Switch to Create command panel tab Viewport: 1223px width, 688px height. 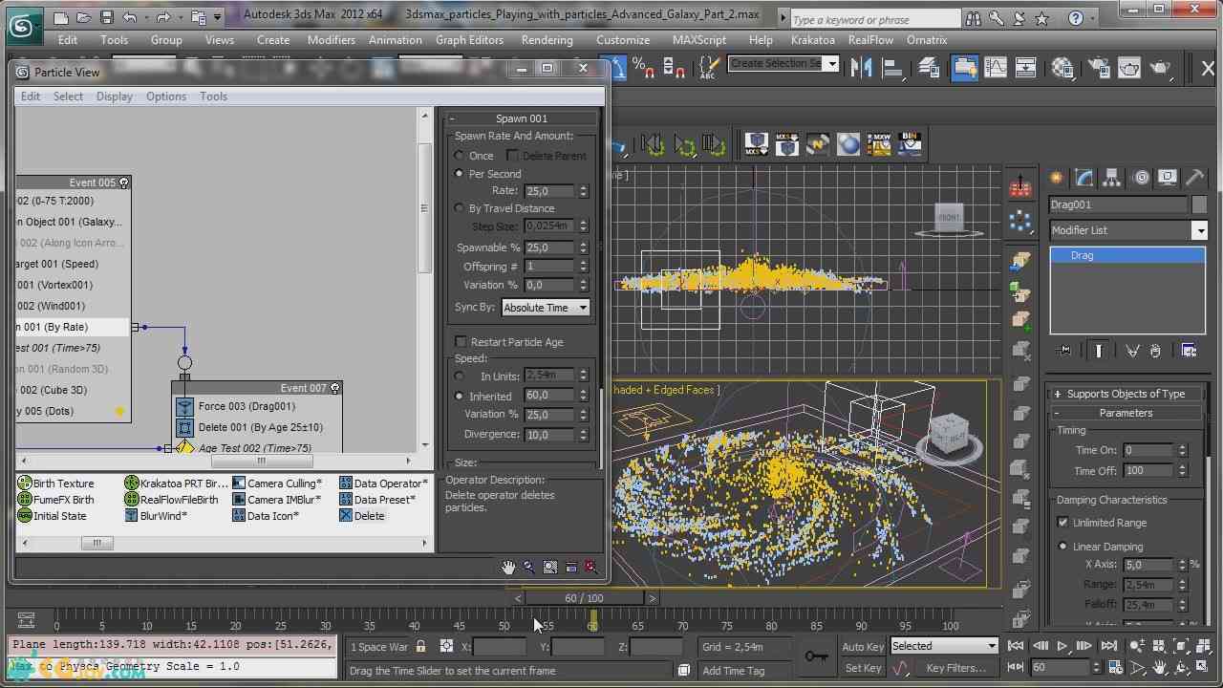point(1057,178)
